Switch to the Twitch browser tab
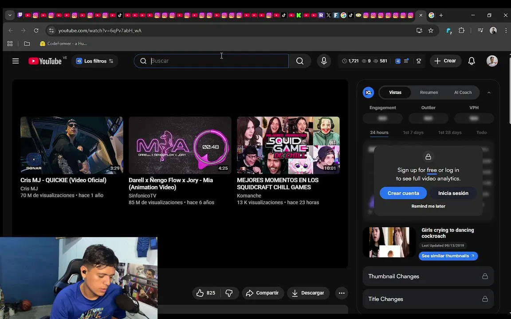 [x=20, y=15]
